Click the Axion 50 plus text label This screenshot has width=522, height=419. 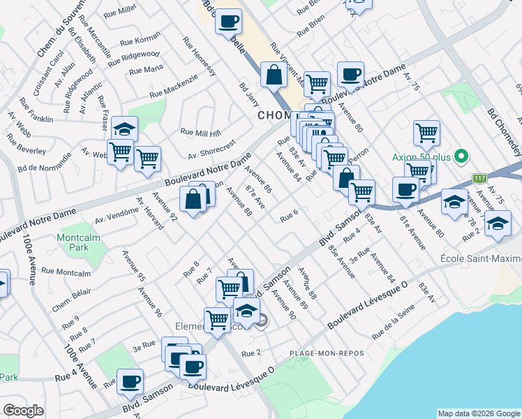(x=421, y=157)
